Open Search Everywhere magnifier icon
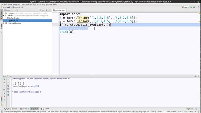 click(x=199, y=7)
